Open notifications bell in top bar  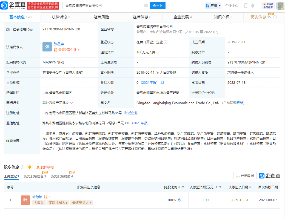[253, 5]
